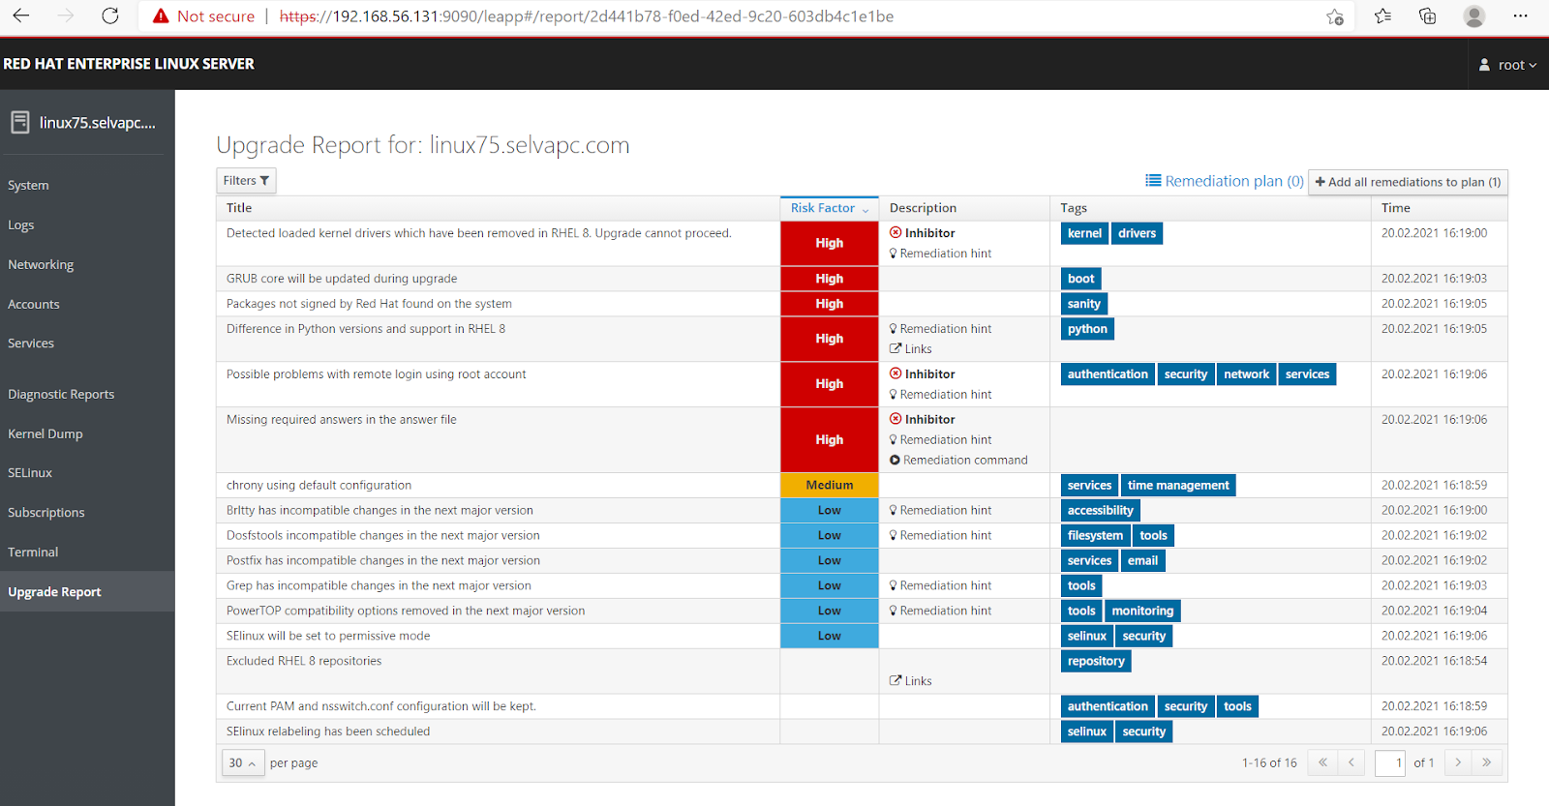Image resolution: width=1549 pixels, height=806 pixels.
Task: Open 'PowerTOP compatibility options removed' row
Action: [862, 612]
